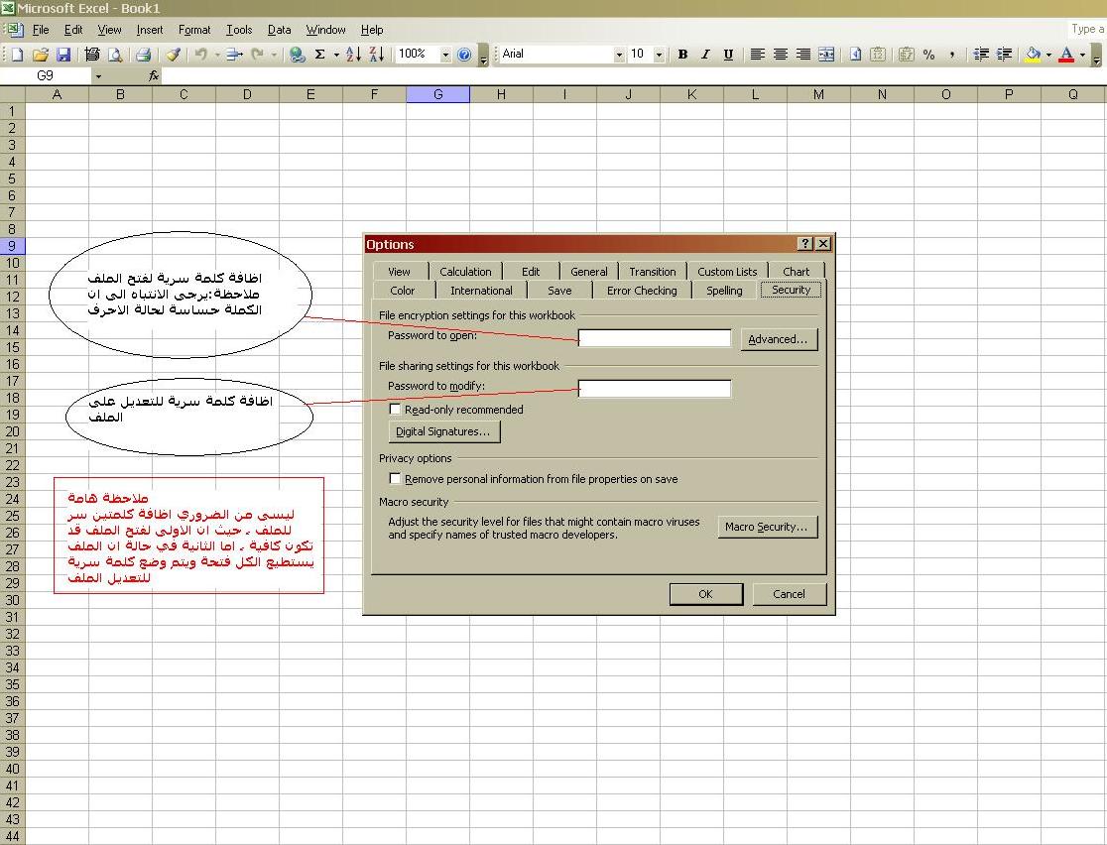Click the Password to modify field
The image size is (1107, 845).
coord(655,388)
